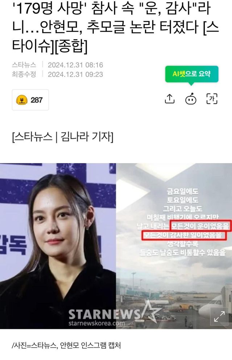
Task: Click the starnewskorea.com watermark text
Action: (97, 324)
